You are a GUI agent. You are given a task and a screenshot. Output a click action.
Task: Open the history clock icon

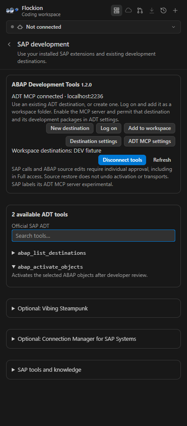(x=164, y=10)
